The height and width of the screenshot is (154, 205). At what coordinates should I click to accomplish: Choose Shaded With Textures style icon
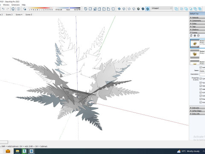pos(143,9)
